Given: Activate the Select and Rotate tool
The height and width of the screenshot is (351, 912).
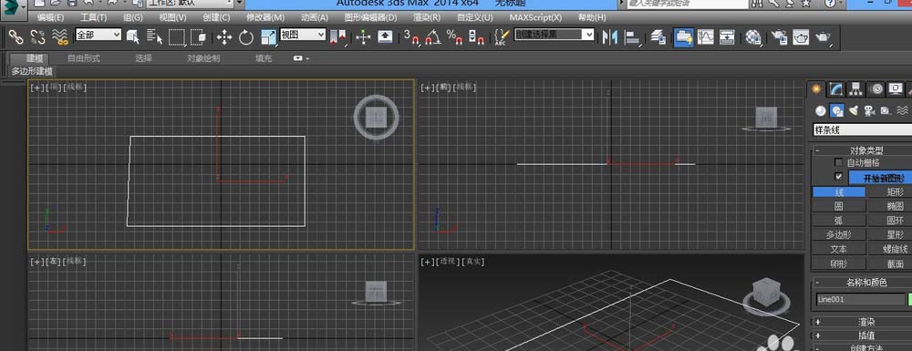Looking at the screenshot, I should pos(246,37).
